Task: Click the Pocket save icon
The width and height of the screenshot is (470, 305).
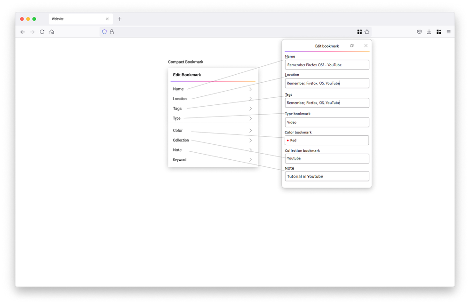Action: [419, 32]
